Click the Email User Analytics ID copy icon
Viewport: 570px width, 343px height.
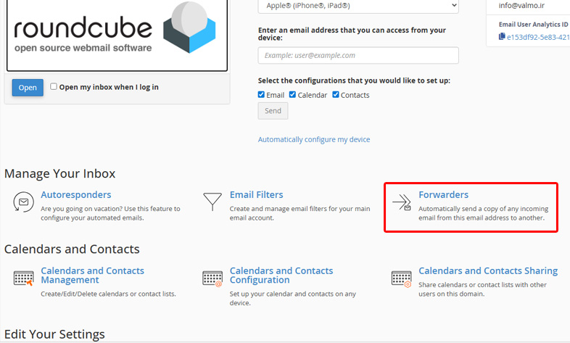click(x=501, y=36)
